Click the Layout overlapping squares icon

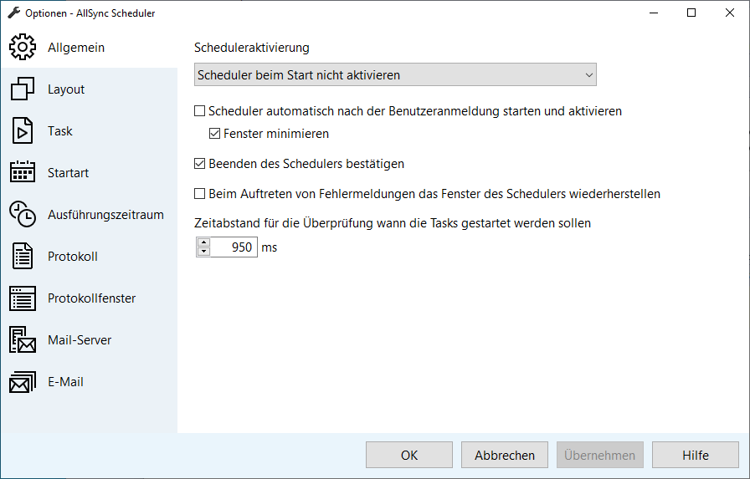23,89
